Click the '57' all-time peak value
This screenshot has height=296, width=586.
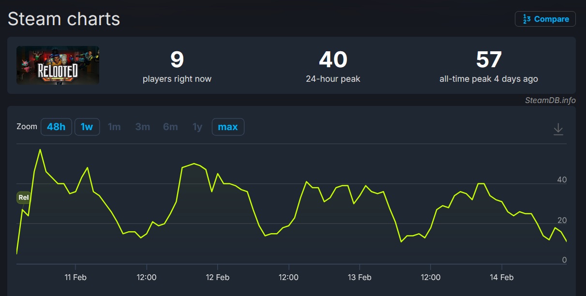pos(489,60)
